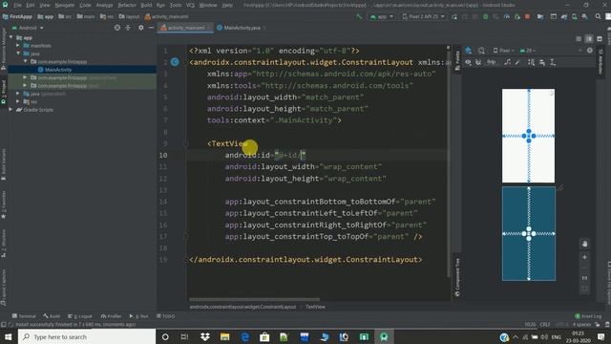Expand the res folder node
Viewport: 611px width, 344px height.
click(18, 101)
